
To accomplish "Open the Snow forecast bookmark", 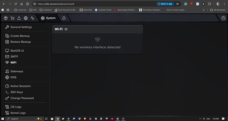I will point(65,10).
